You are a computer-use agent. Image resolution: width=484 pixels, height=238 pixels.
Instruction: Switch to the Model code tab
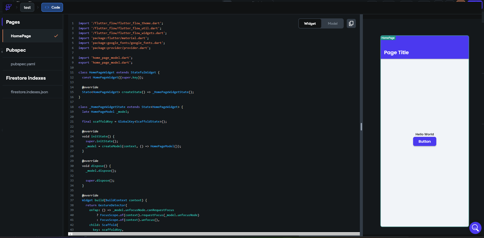333,23
